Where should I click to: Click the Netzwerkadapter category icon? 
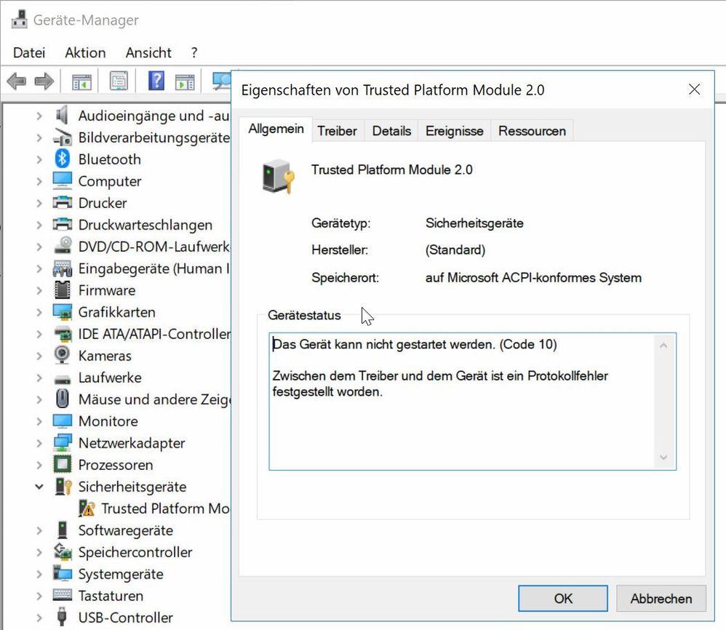(x=63, y=443)
